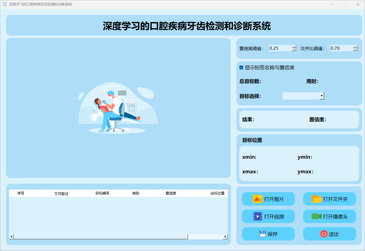Click the floppy disk save icon
The image size is (365, 251).
pyautogui.click(x=262, y=234)
